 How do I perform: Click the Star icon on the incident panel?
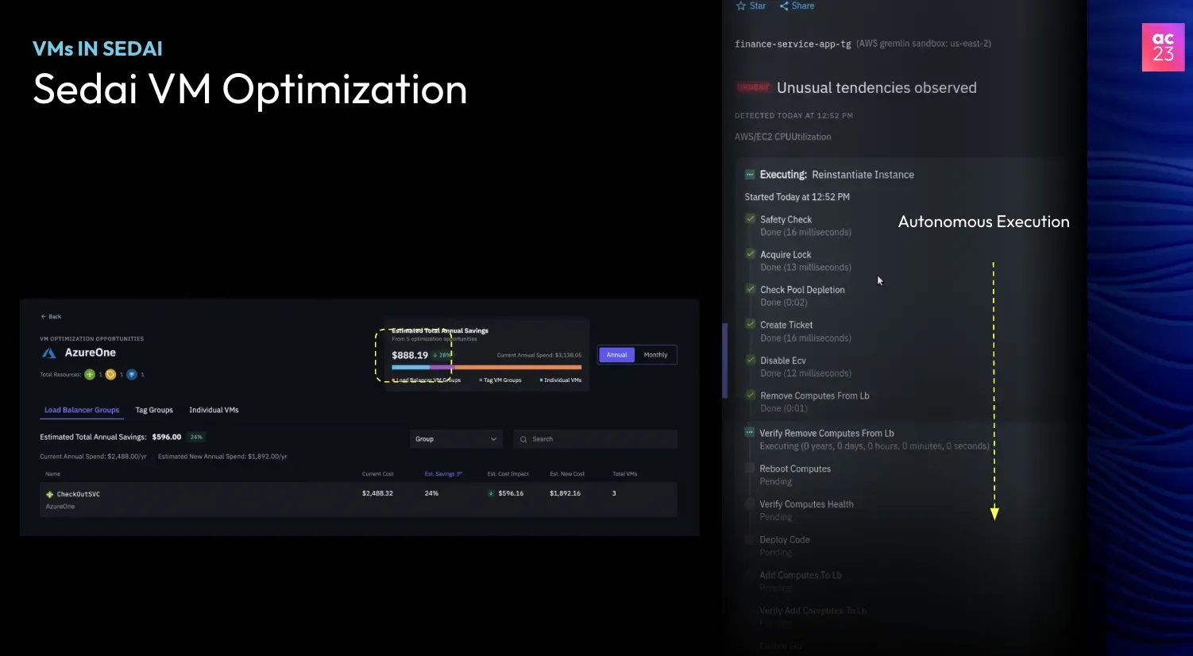[741, 6]
